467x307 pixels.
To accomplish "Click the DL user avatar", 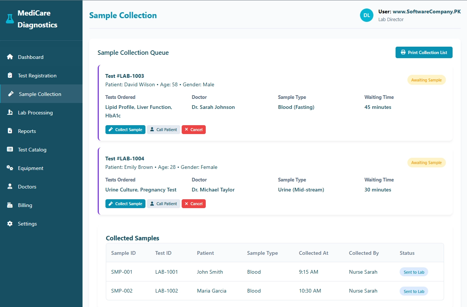I will coord(366,15).
